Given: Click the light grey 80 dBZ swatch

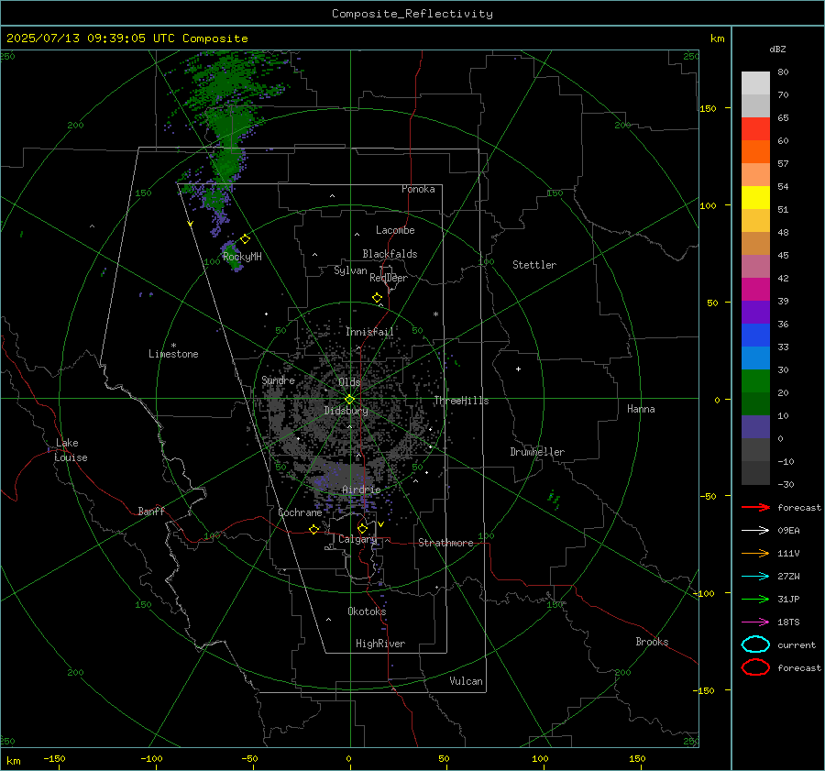Looking at the screenshot, I should point(755,83).
